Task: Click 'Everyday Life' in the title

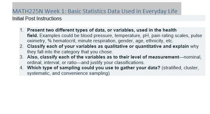Action: pos(160,11)
